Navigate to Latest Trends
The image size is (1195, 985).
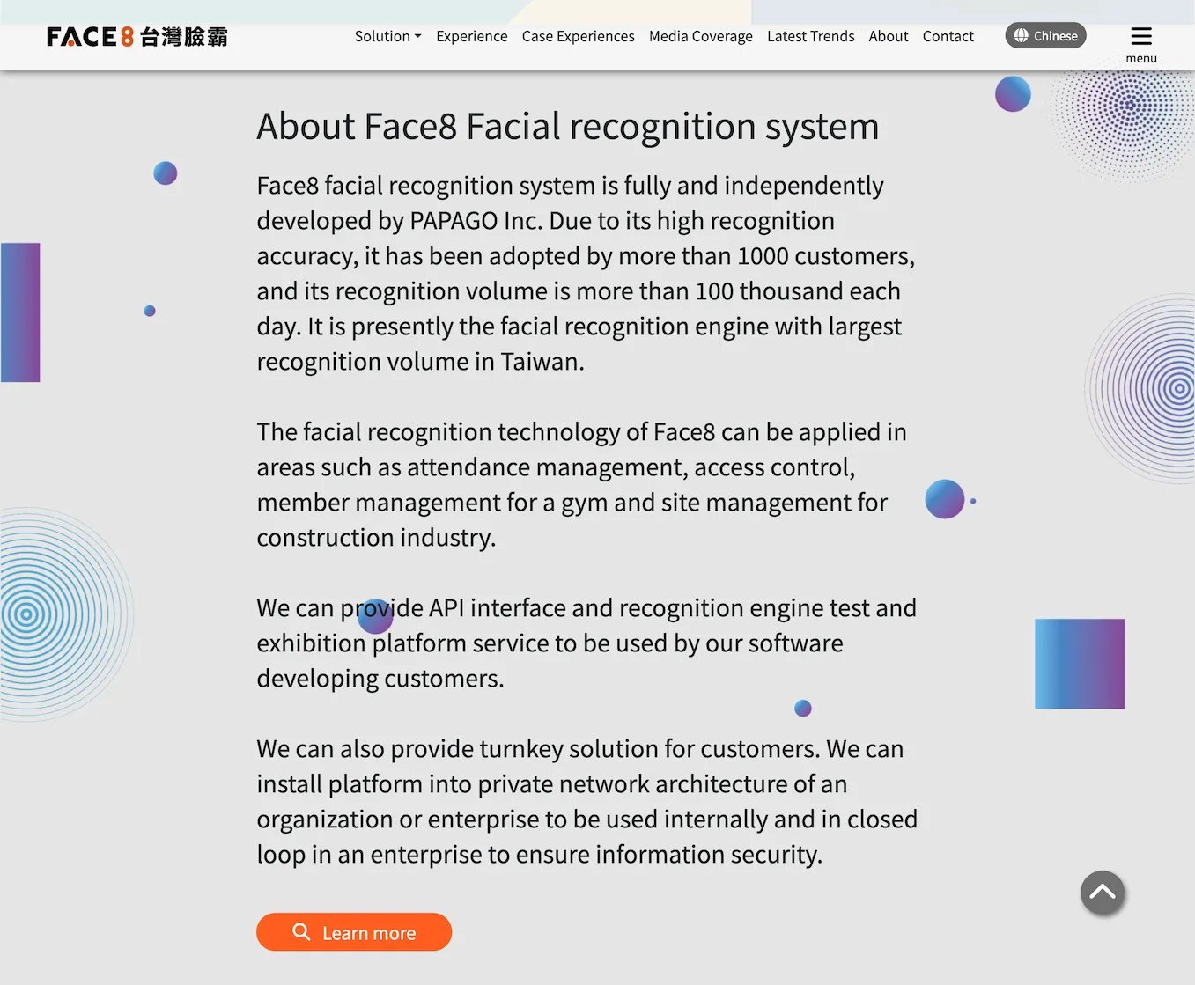(x=810, y=36)
